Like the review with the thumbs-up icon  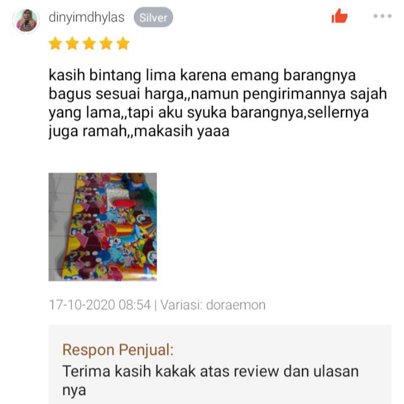coord(339,16)
